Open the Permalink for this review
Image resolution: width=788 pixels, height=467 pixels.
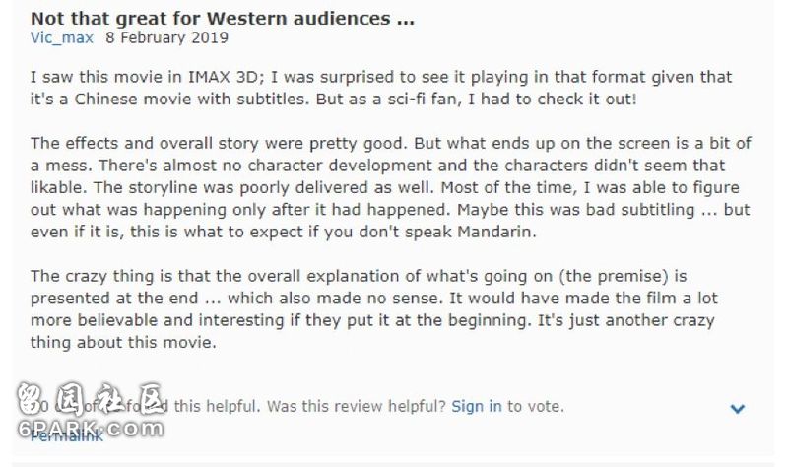click(x=66, y=435)
